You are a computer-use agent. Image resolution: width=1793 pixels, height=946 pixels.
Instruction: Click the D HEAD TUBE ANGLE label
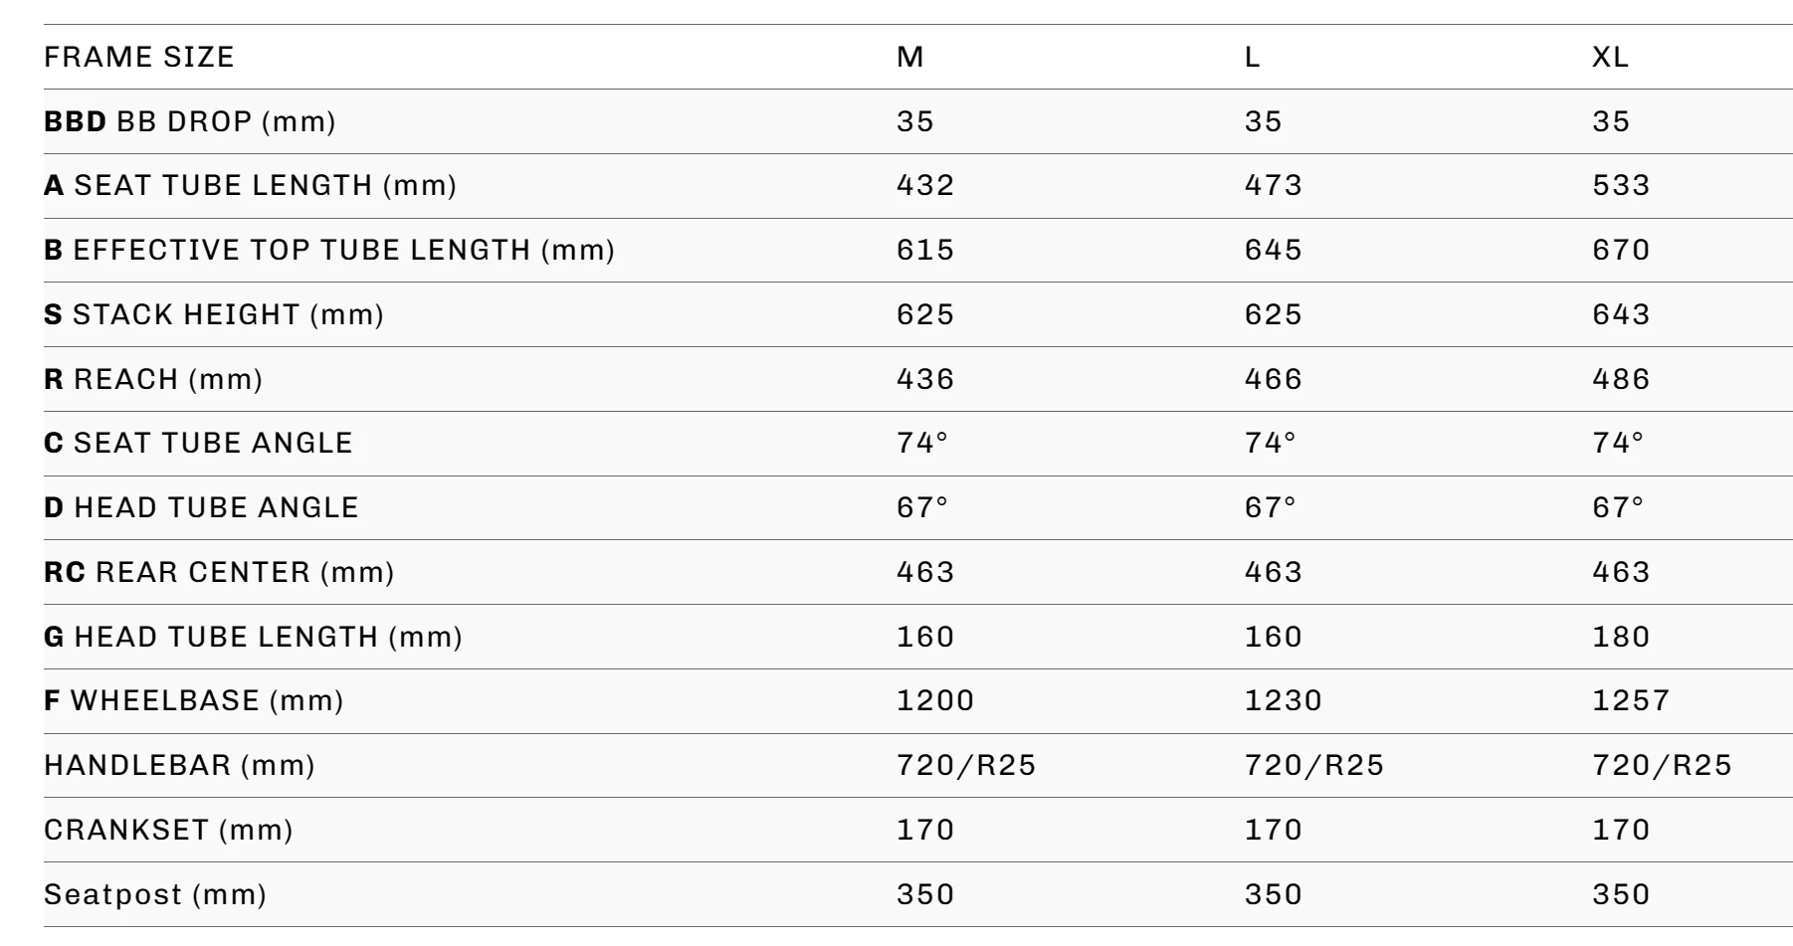(201, 507)
